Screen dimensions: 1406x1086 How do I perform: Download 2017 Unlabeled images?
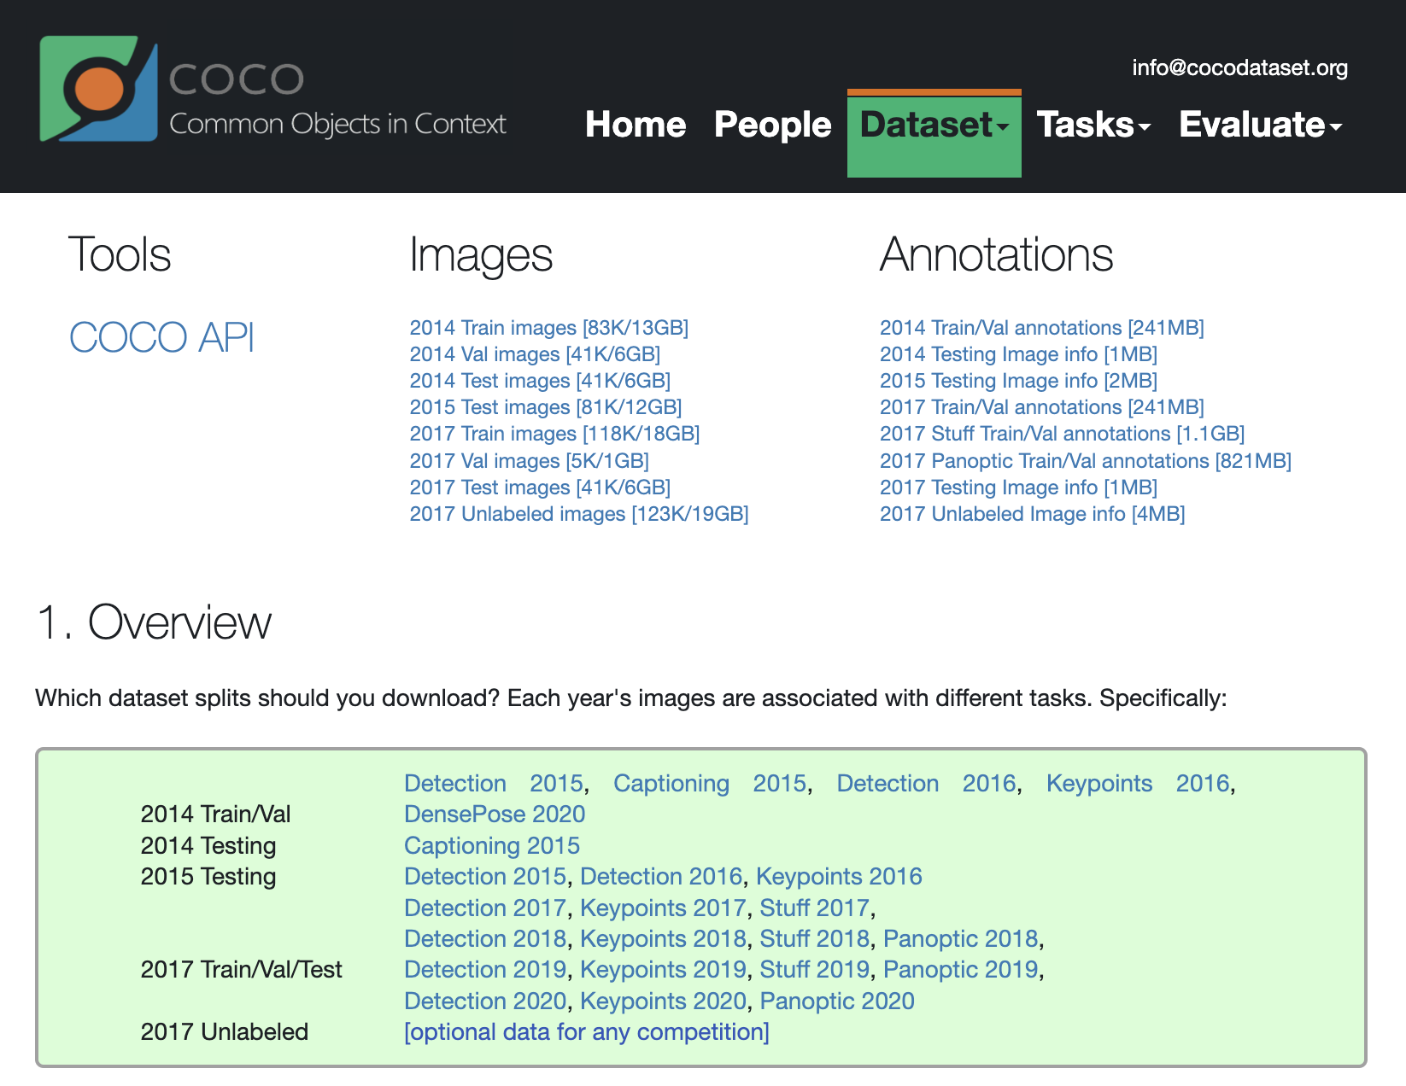(579, 513)
